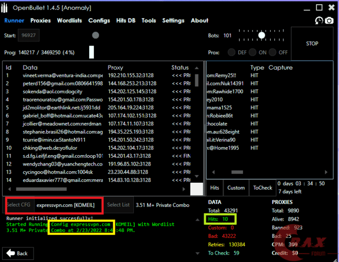Click proxy 23.230.44.88:3128

pos(128,172)
